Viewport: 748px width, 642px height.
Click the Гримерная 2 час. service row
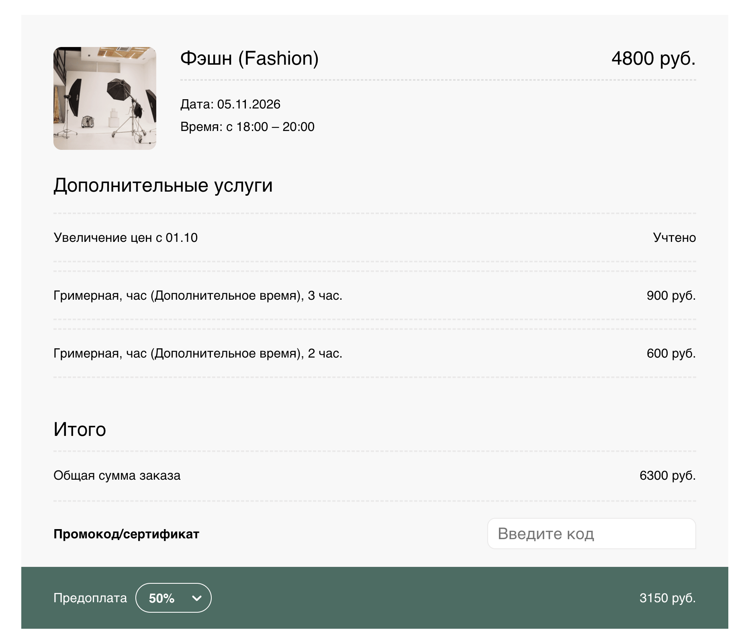coord(374,353)
